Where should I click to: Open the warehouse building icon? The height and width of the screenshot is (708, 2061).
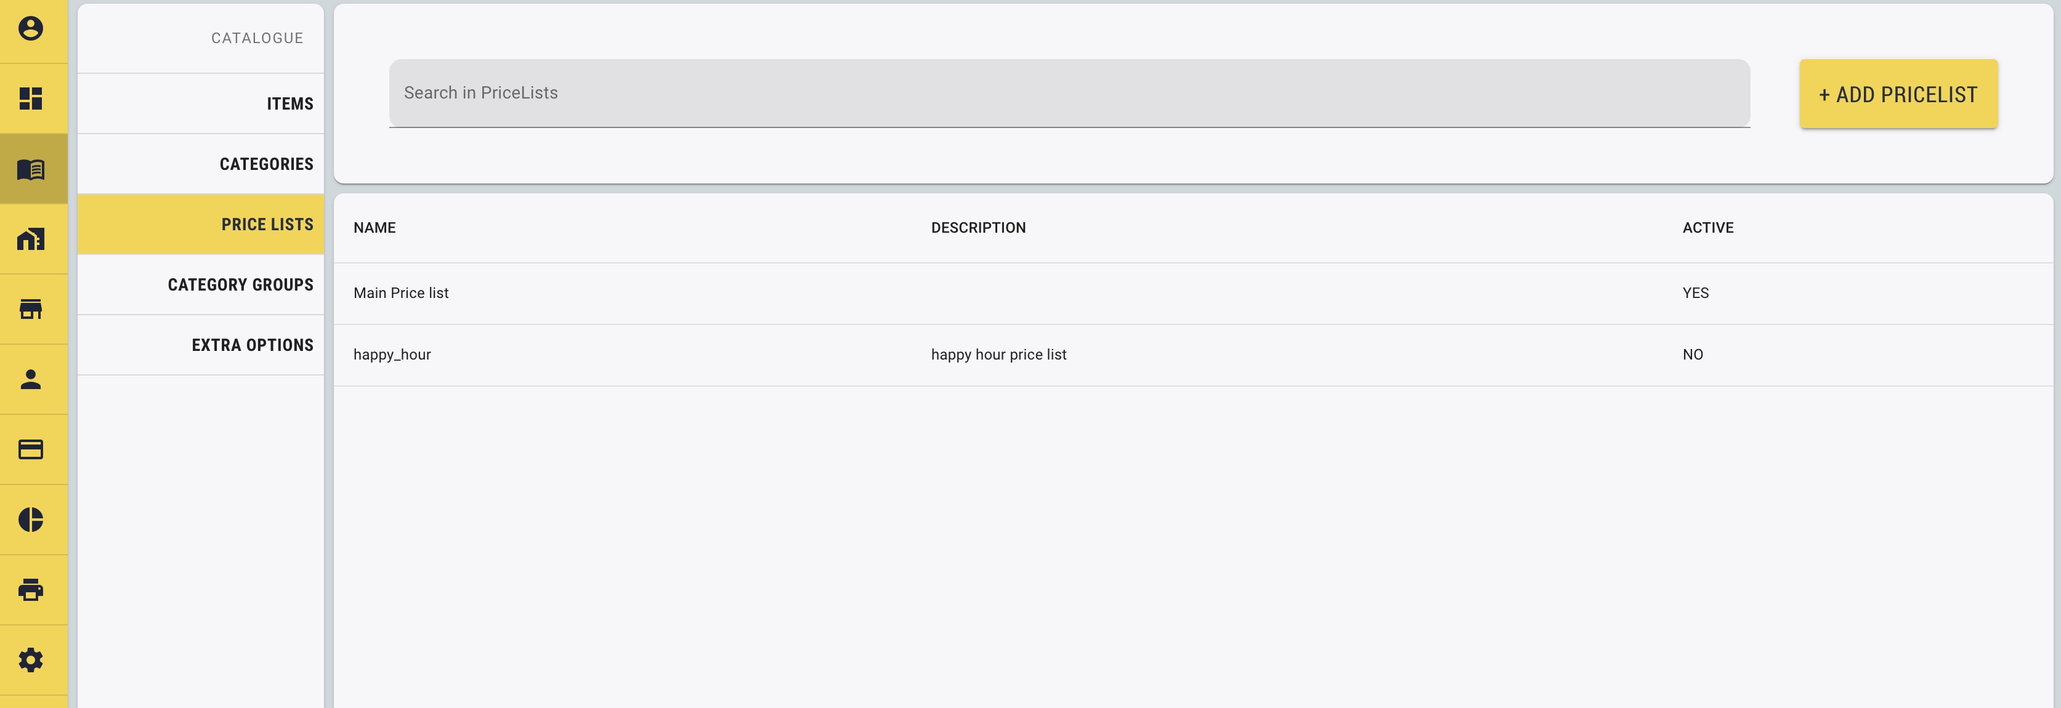coord(32,238)
